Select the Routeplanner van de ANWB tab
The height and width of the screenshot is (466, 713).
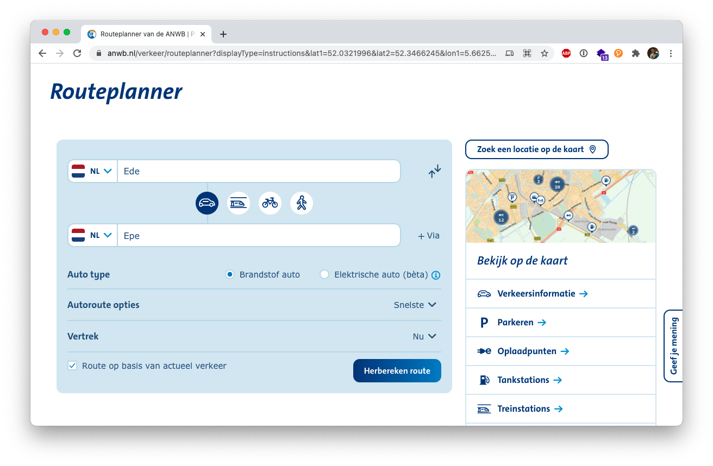pos(146,34)
